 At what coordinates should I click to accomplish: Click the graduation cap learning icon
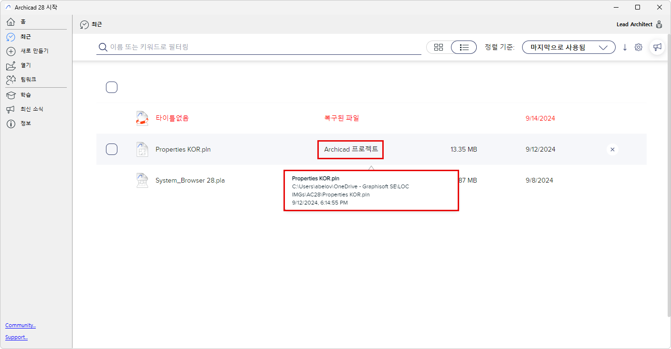tap(11, 95)
